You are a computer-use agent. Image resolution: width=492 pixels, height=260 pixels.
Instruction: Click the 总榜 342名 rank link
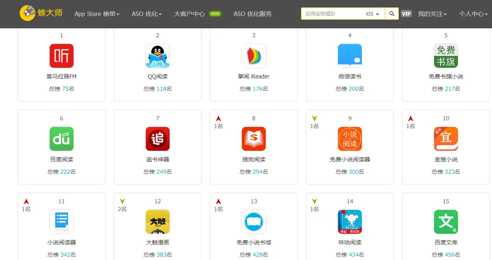(62, 255)
